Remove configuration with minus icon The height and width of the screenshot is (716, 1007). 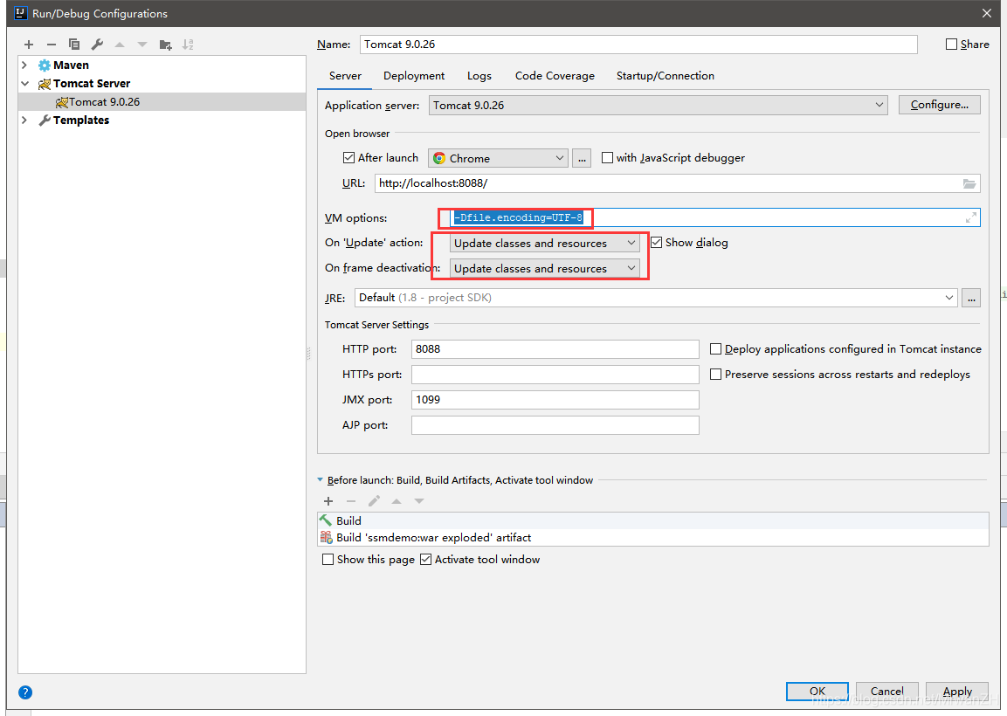point(52,45)
